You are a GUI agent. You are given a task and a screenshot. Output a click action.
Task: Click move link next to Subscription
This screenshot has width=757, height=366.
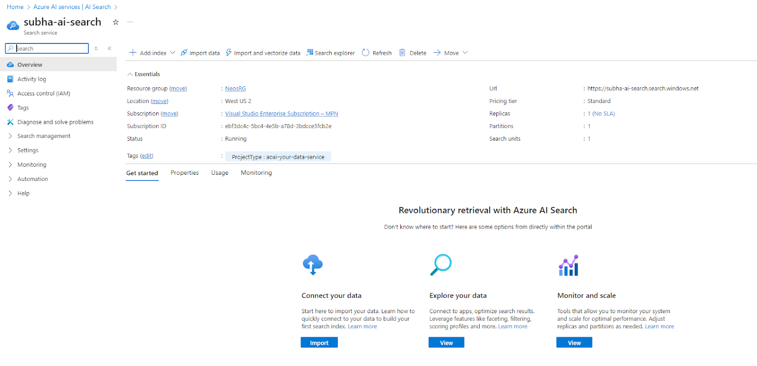[169, 114]
